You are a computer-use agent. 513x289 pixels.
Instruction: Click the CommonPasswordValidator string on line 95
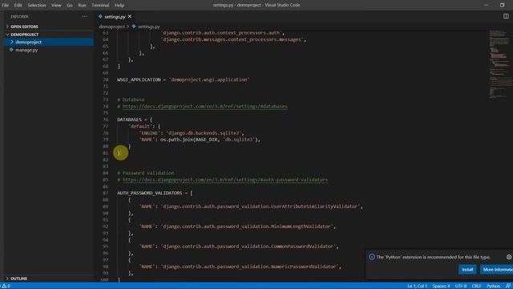(x=248, y=246)
